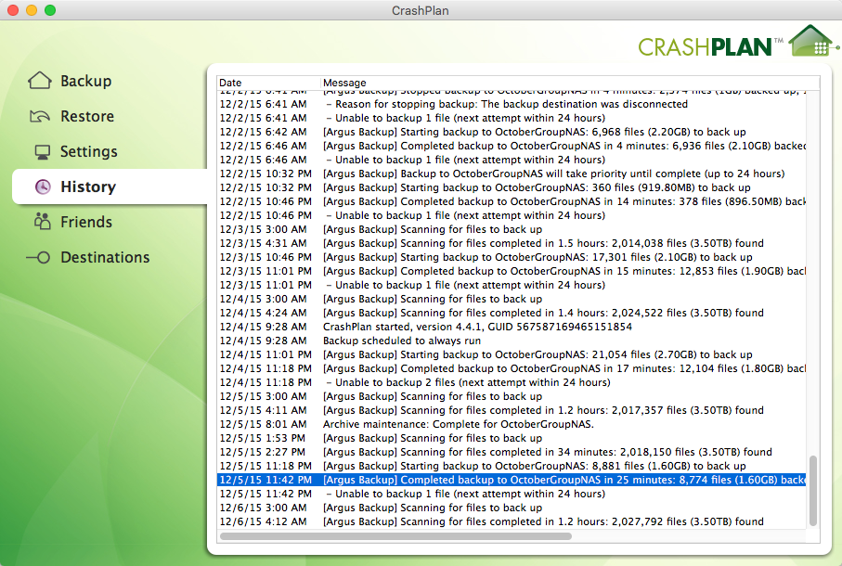Image resolution: width=842 pixels, height=566 pixels.
Task: Select the 12/3/15 11:01 PM Completed backup row
Action: pos(512,272)
